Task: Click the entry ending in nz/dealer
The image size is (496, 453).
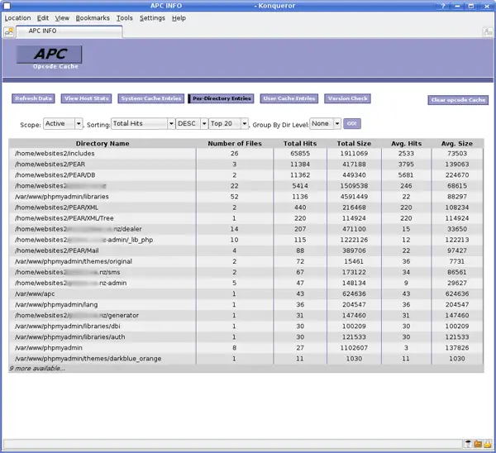Action: coord(79,229)
